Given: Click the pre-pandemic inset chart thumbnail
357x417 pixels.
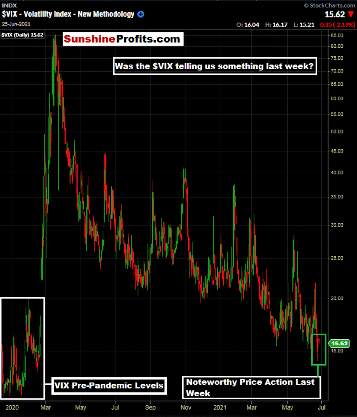Looking at the screenshot, I should (x=23, y=348).
